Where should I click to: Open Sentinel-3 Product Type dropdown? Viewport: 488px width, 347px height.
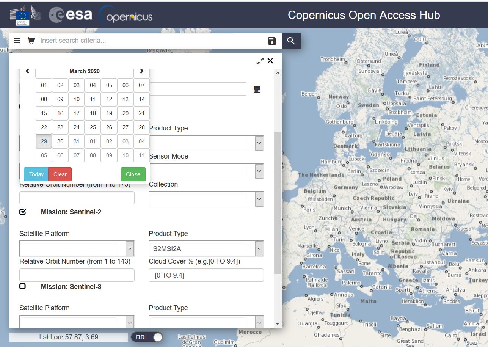pyautogui.click(x=206, y=322)
